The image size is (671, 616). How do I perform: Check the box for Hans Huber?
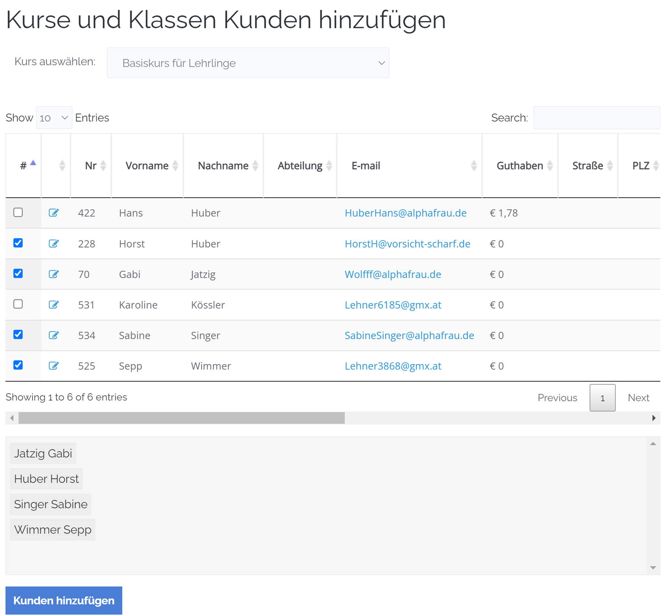(18, 212)
